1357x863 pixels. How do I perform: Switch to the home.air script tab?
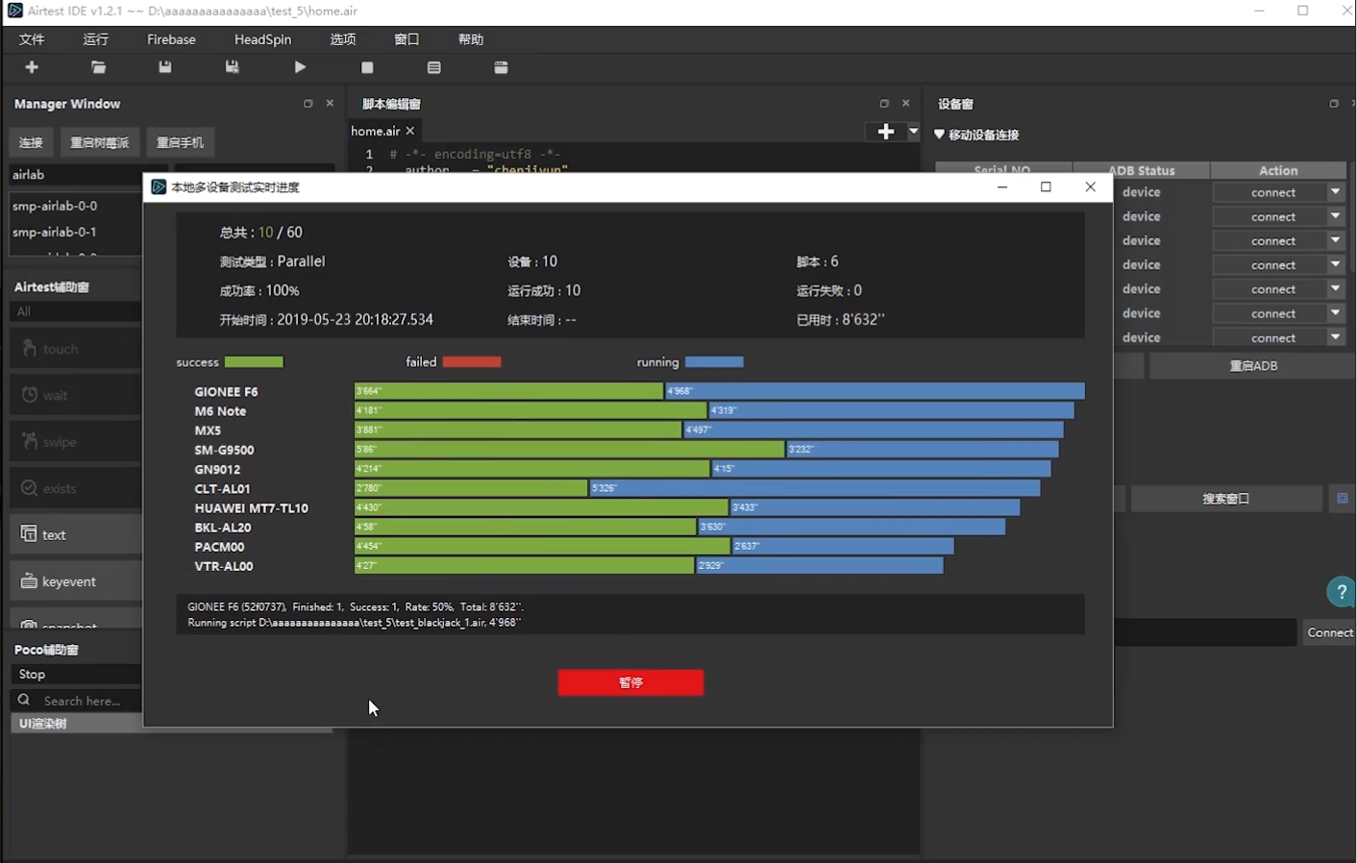coord(375,131)
